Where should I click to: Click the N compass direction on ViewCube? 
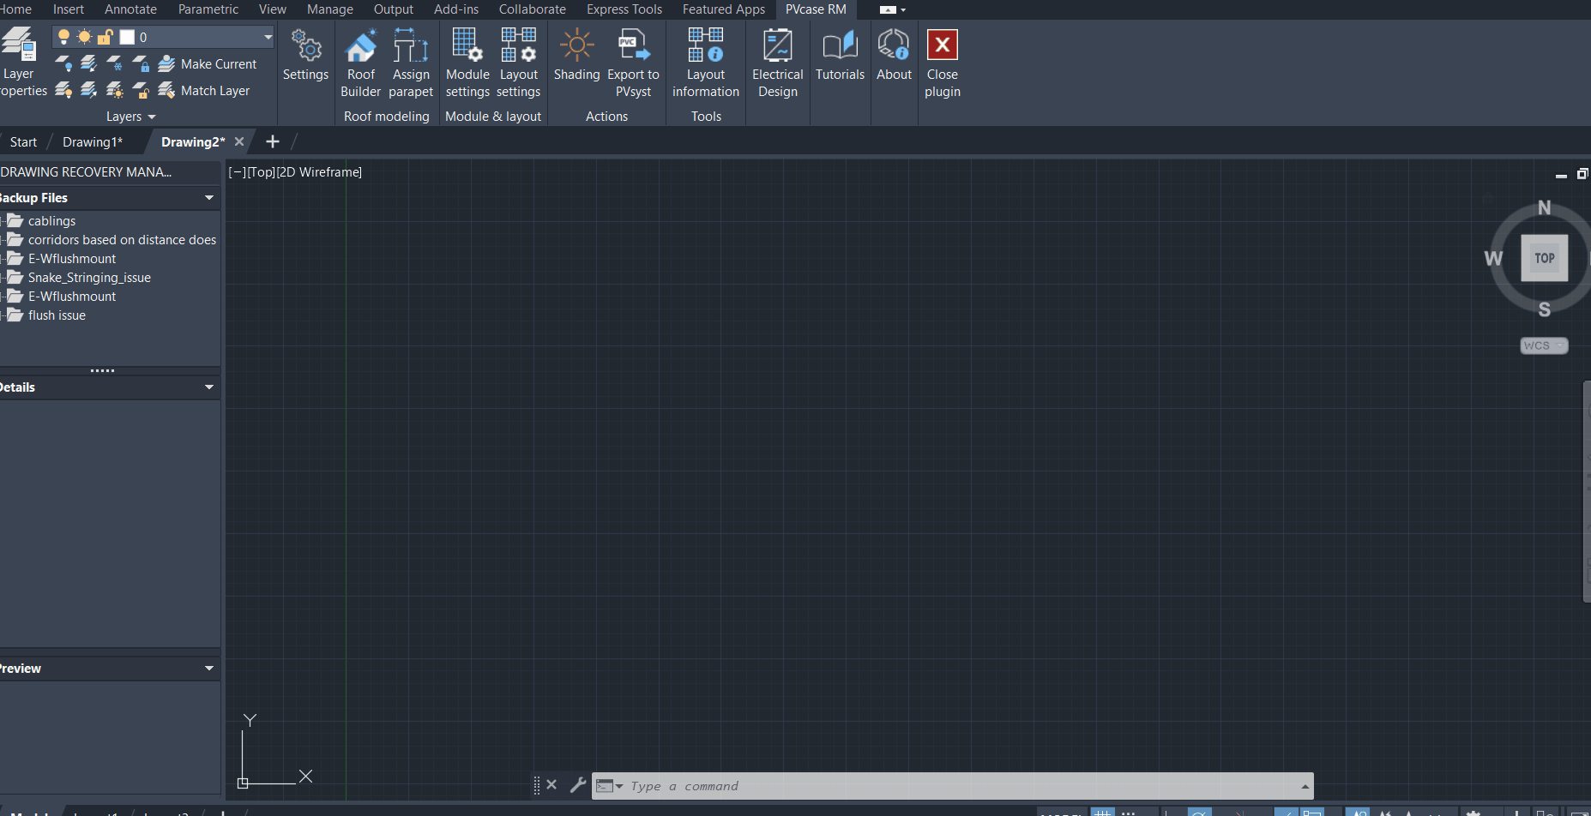(1544, 207)
